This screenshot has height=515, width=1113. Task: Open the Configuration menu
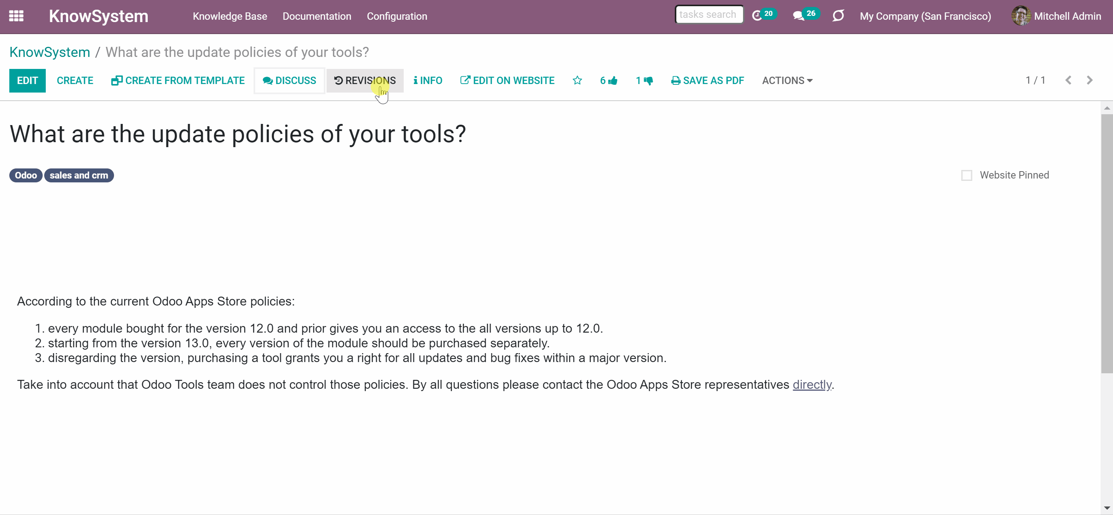tap(397, 16)
